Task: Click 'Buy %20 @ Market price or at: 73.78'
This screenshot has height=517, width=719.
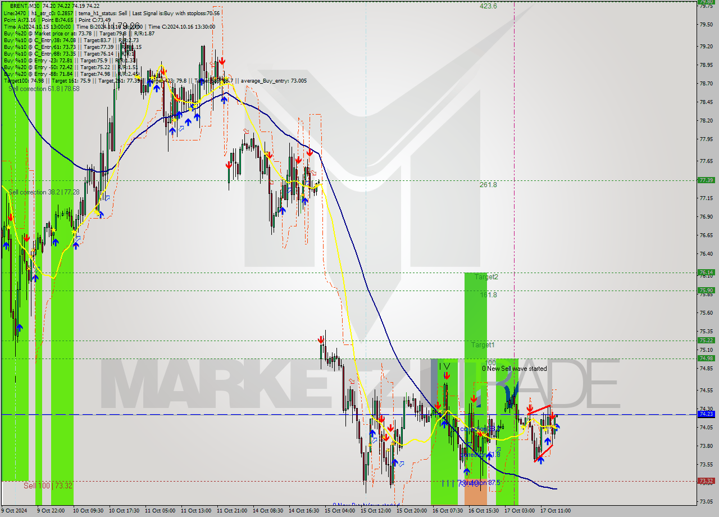Action: tap(47, 33)
